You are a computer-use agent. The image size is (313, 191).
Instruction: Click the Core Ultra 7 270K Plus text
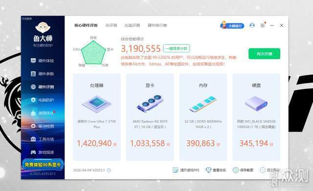coord(97,124)
